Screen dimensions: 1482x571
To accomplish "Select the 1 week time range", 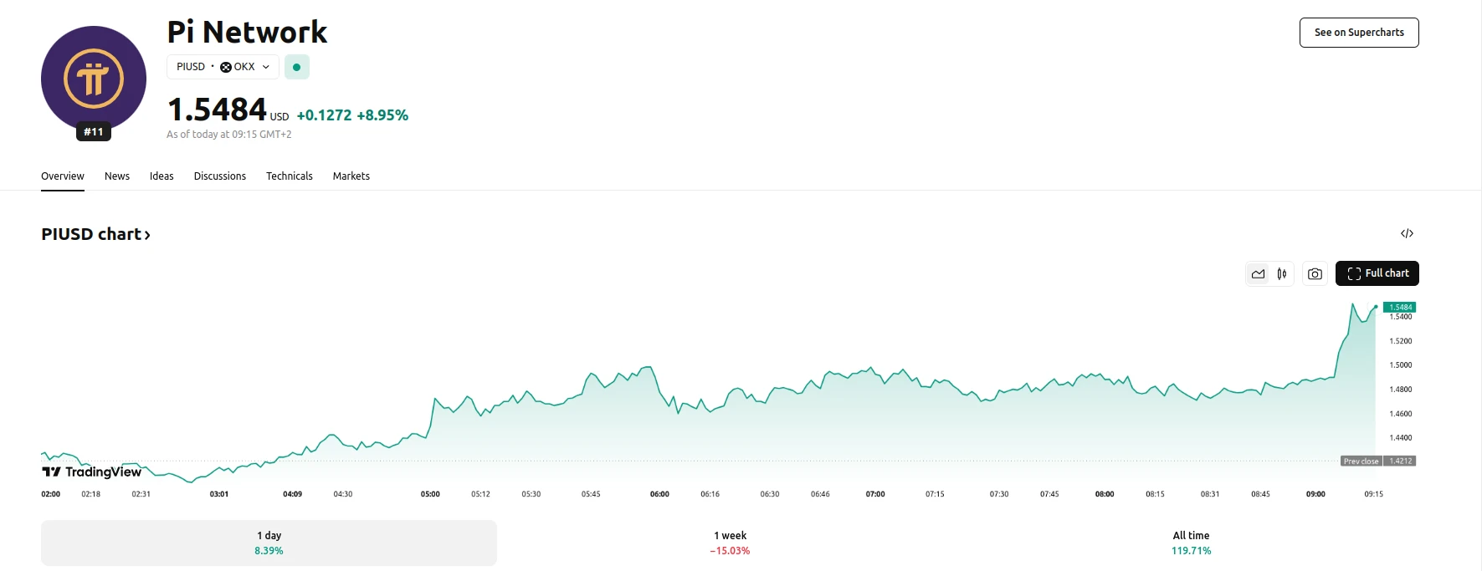I will 730,543.
